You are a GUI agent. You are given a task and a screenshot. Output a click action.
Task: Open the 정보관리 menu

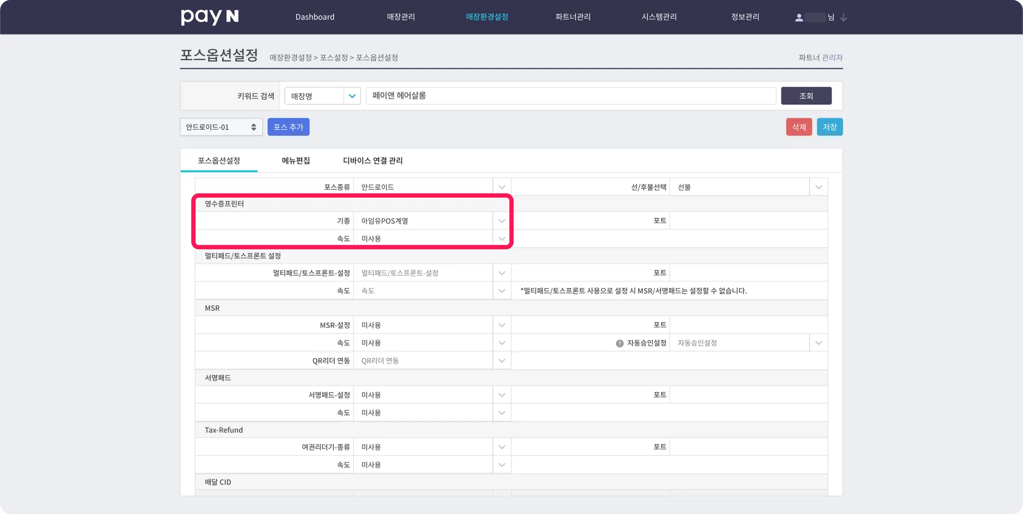[x=745, y=17]
